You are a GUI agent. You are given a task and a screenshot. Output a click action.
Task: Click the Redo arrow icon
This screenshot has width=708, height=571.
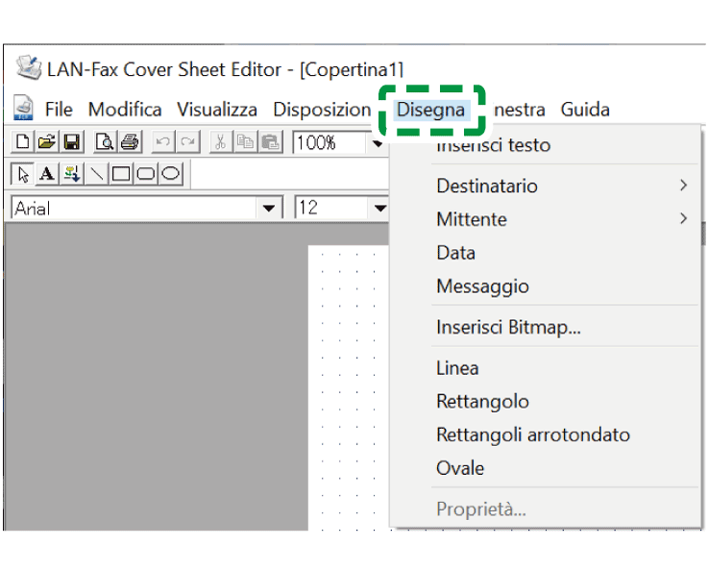click(x=187, y=142)
